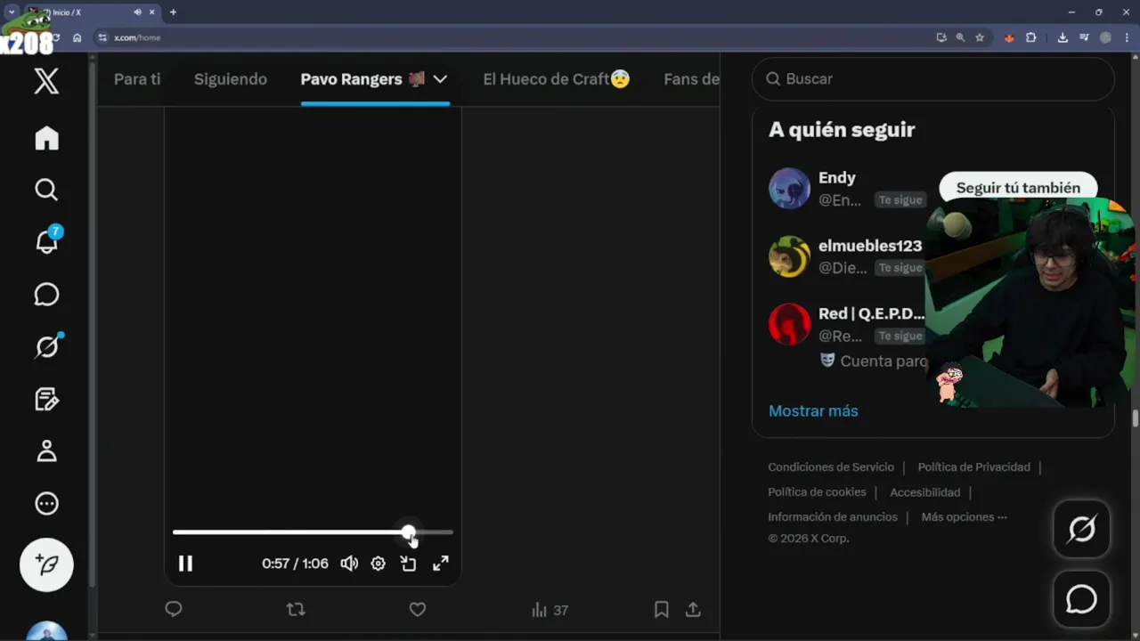Click the 0:57 / 1:06 time display
The width and height of the screenshot is (1140, 641).
pos(295,564)
